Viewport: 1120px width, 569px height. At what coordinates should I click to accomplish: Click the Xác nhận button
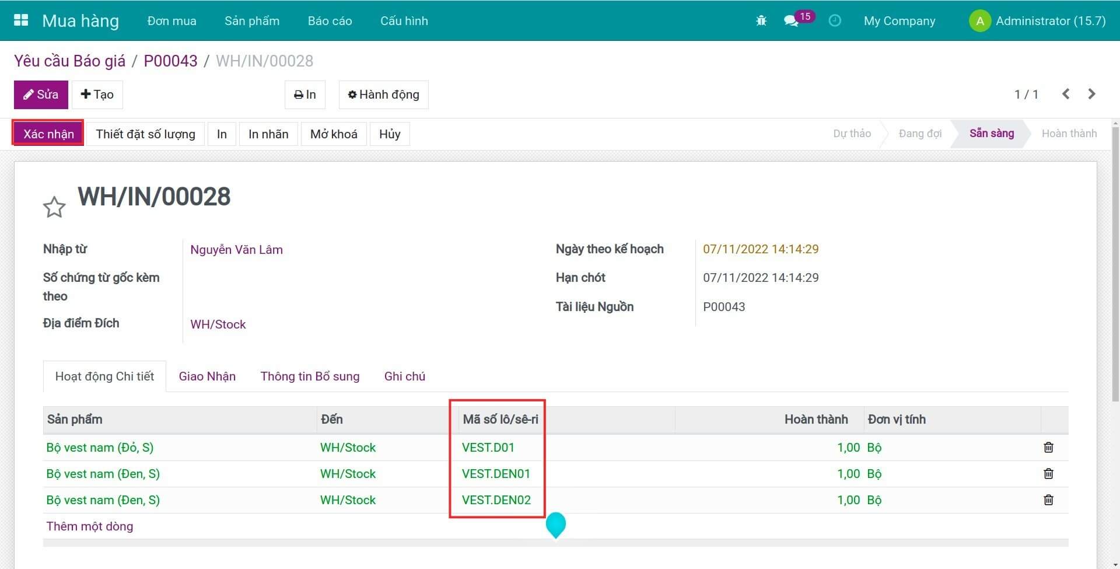click(48, 134)
